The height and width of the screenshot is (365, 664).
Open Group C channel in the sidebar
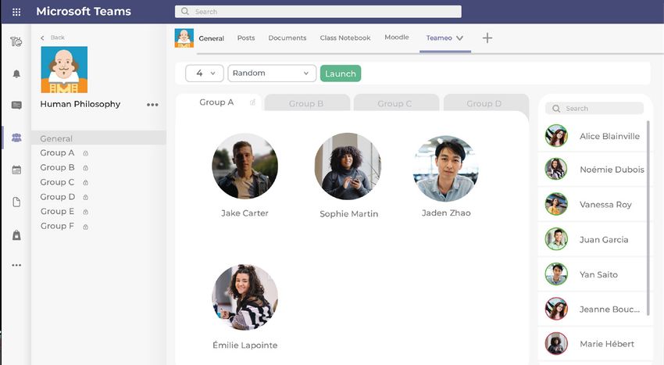pos(57,182)
